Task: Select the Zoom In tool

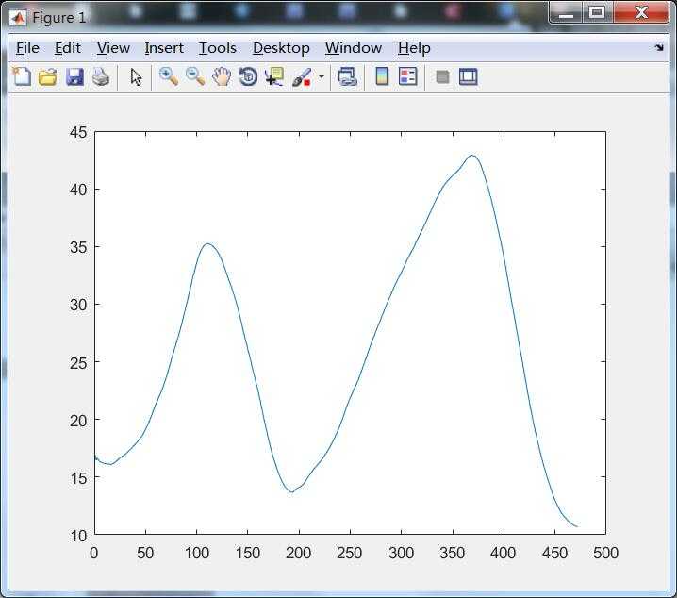Action: click(x=169, y=76)
